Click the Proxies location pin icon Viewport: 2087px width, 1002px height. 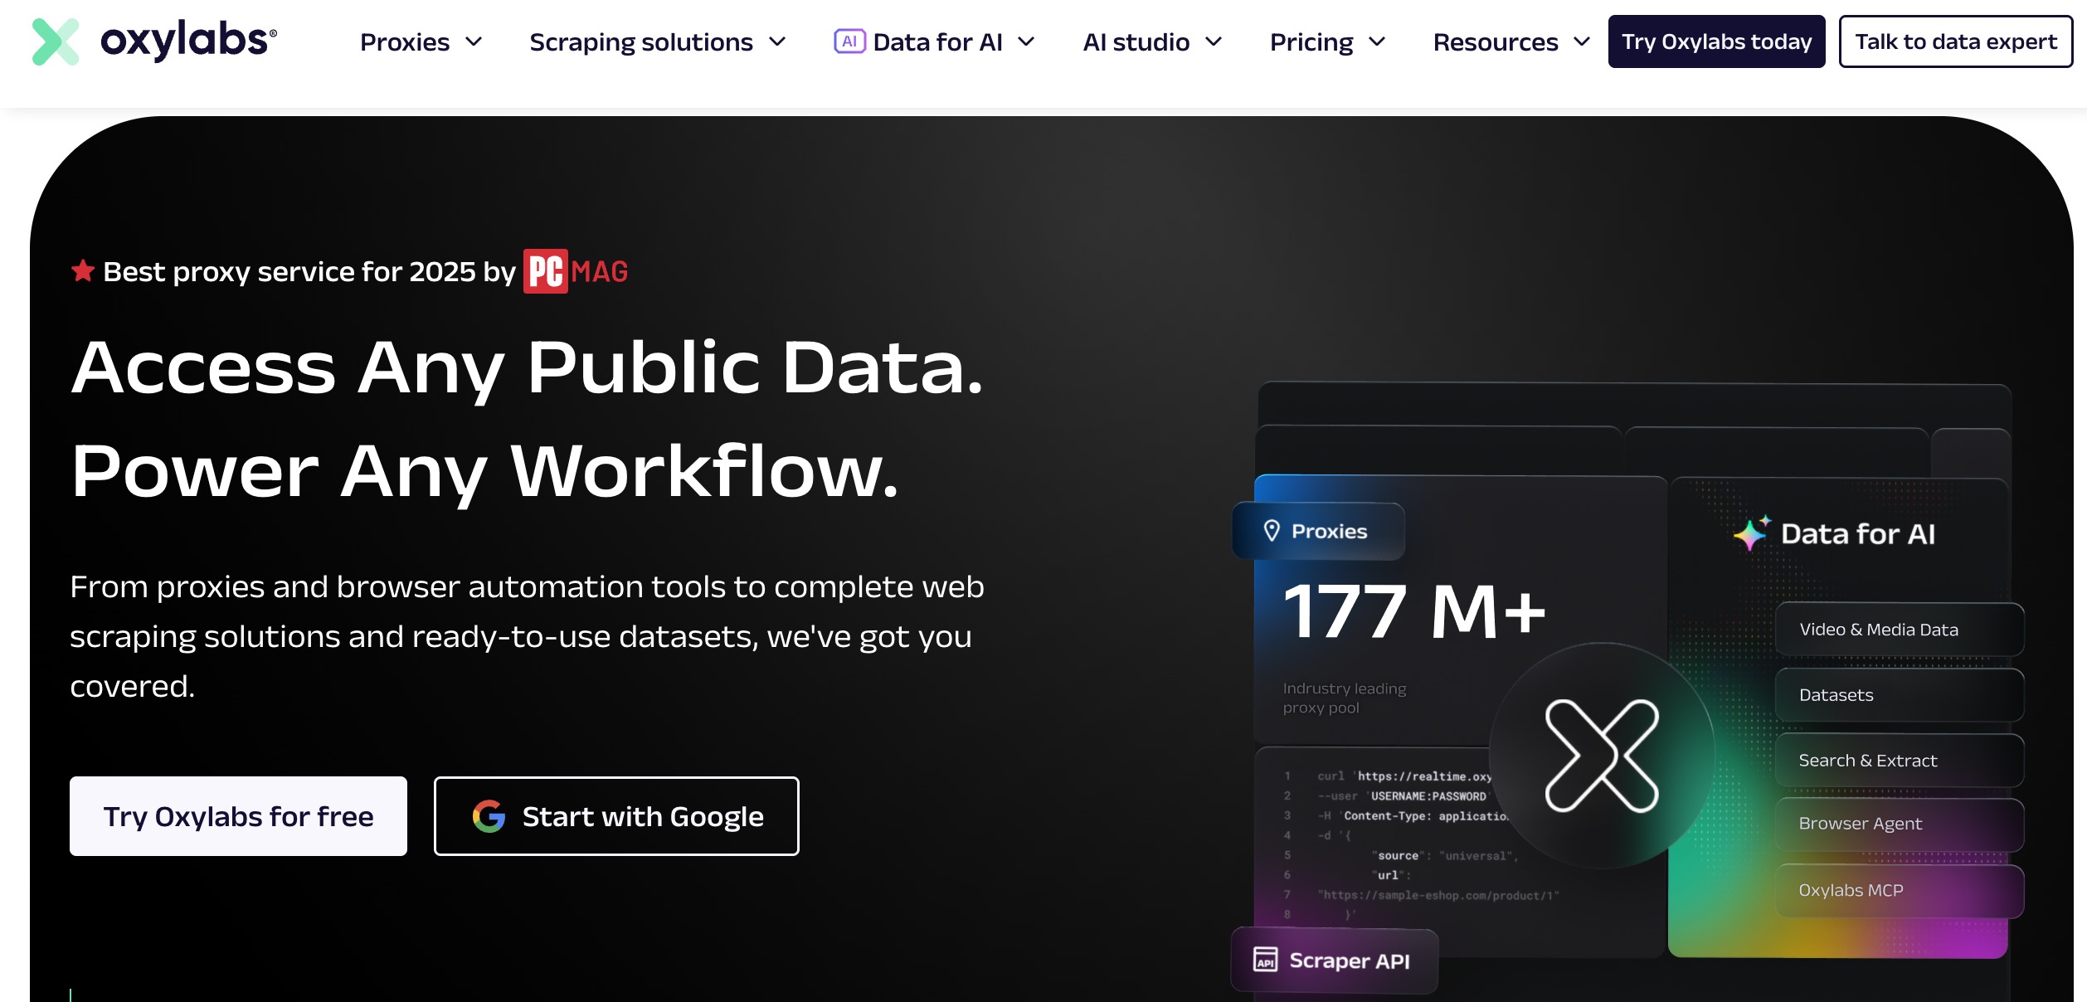coord(1271,531)
